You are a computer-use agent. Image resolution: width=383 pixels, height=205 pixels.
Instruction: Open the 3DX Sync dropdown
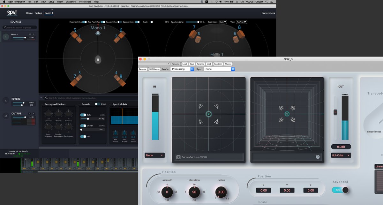coord(219,69)
